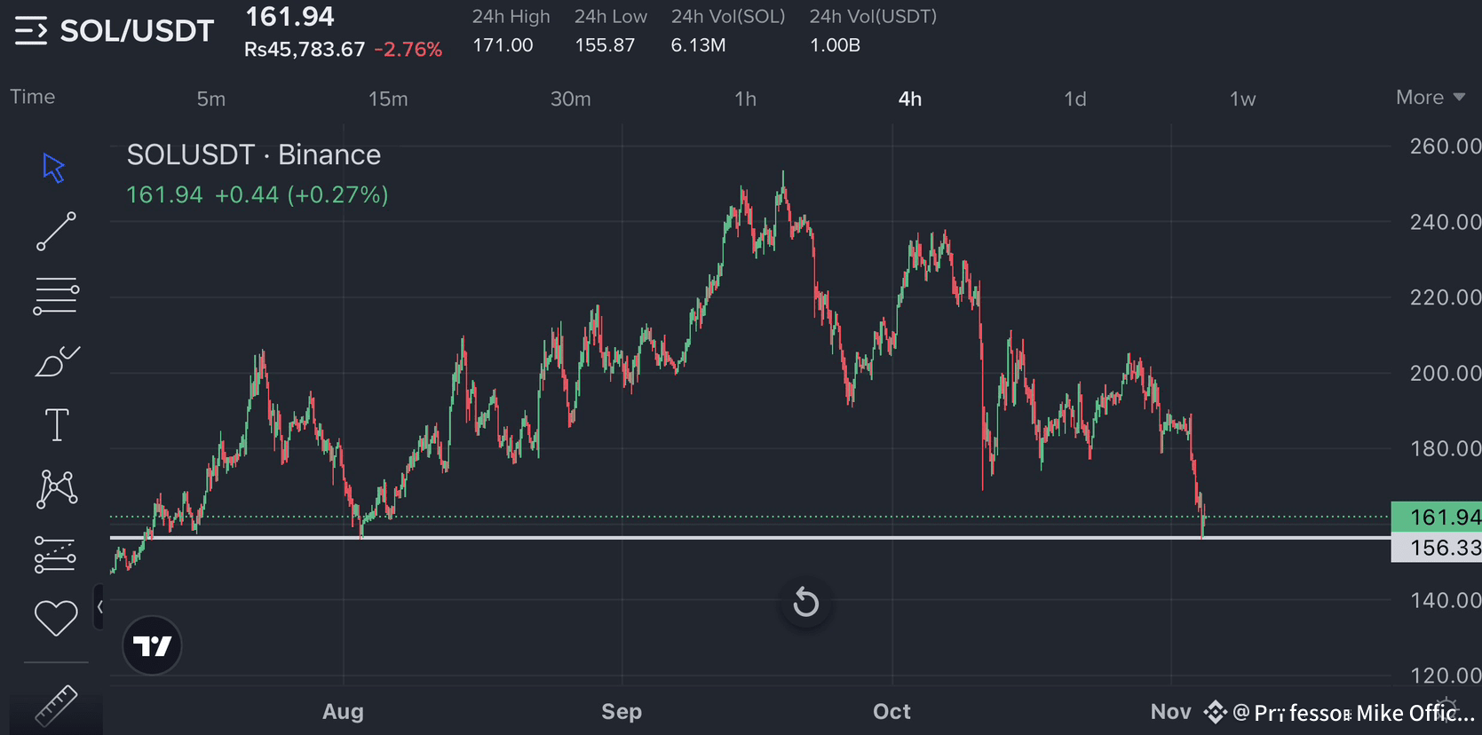The width and height of the screenshot is (1482, 735).
Task: Open the hamburger menu beside SOL/USDT
Action: click(x=31, y=31)
